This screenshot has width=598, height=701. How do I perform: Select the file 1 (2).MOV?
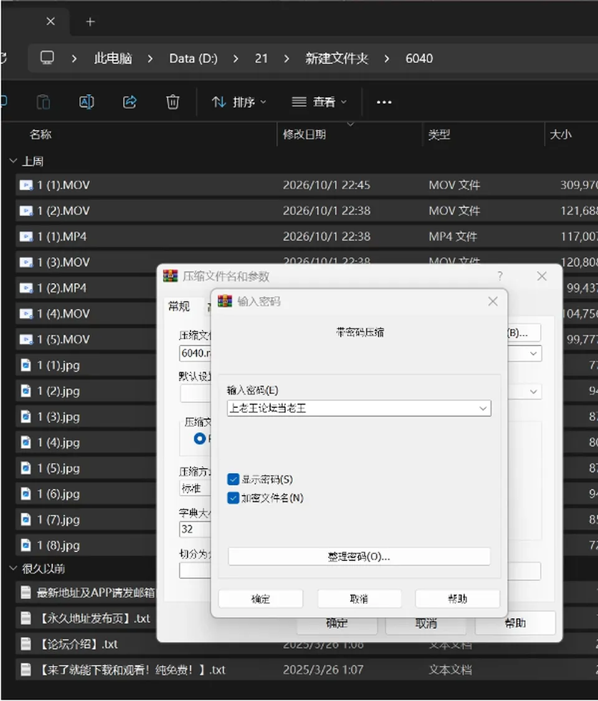tap(63, 210)
